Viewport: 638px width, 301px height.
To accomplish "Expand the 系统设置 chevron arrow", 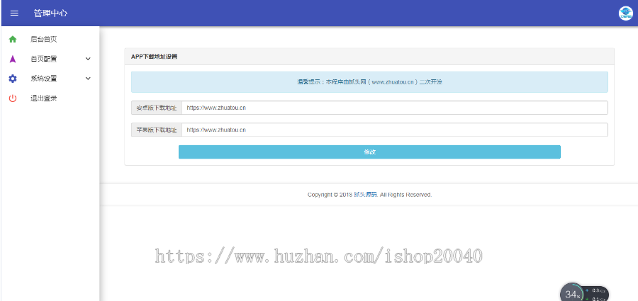I will coord(88,79).
